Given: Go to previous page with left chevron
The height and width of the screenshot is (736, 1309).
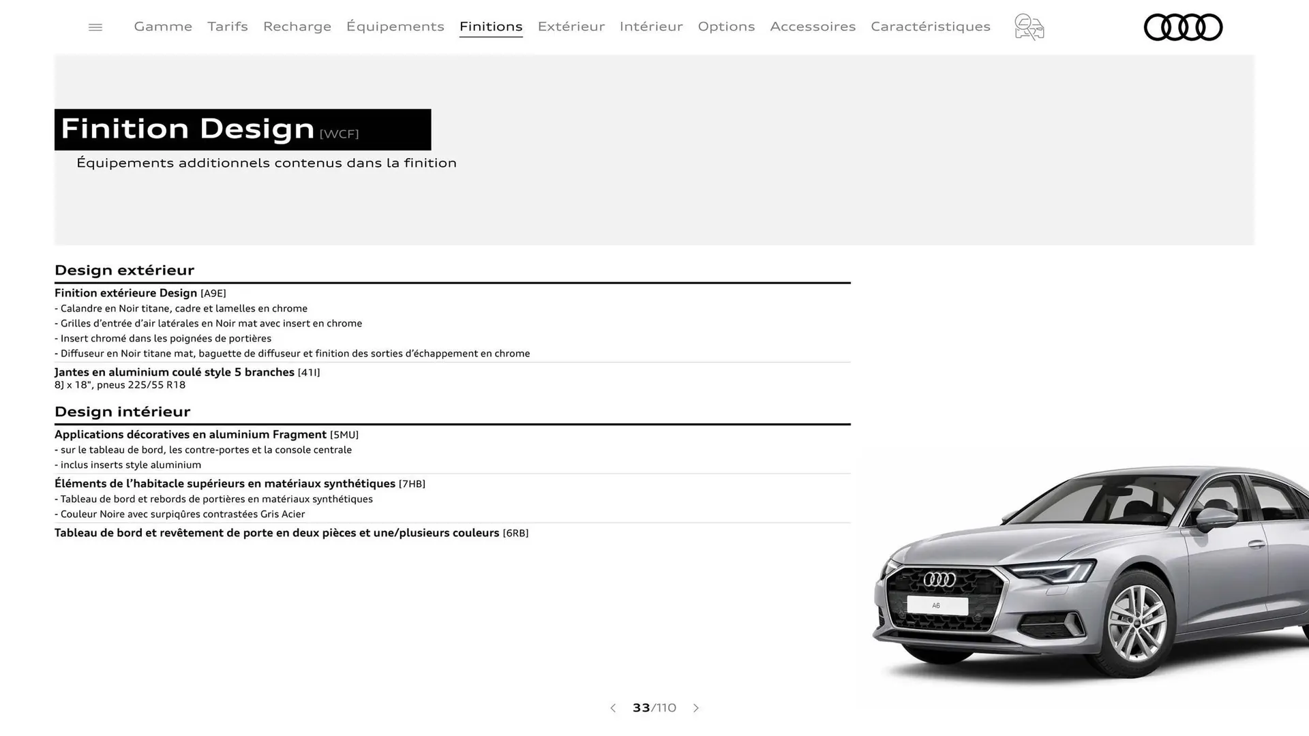Looking at the screenshot, I should pyautogui.click(x=612, y=708).
